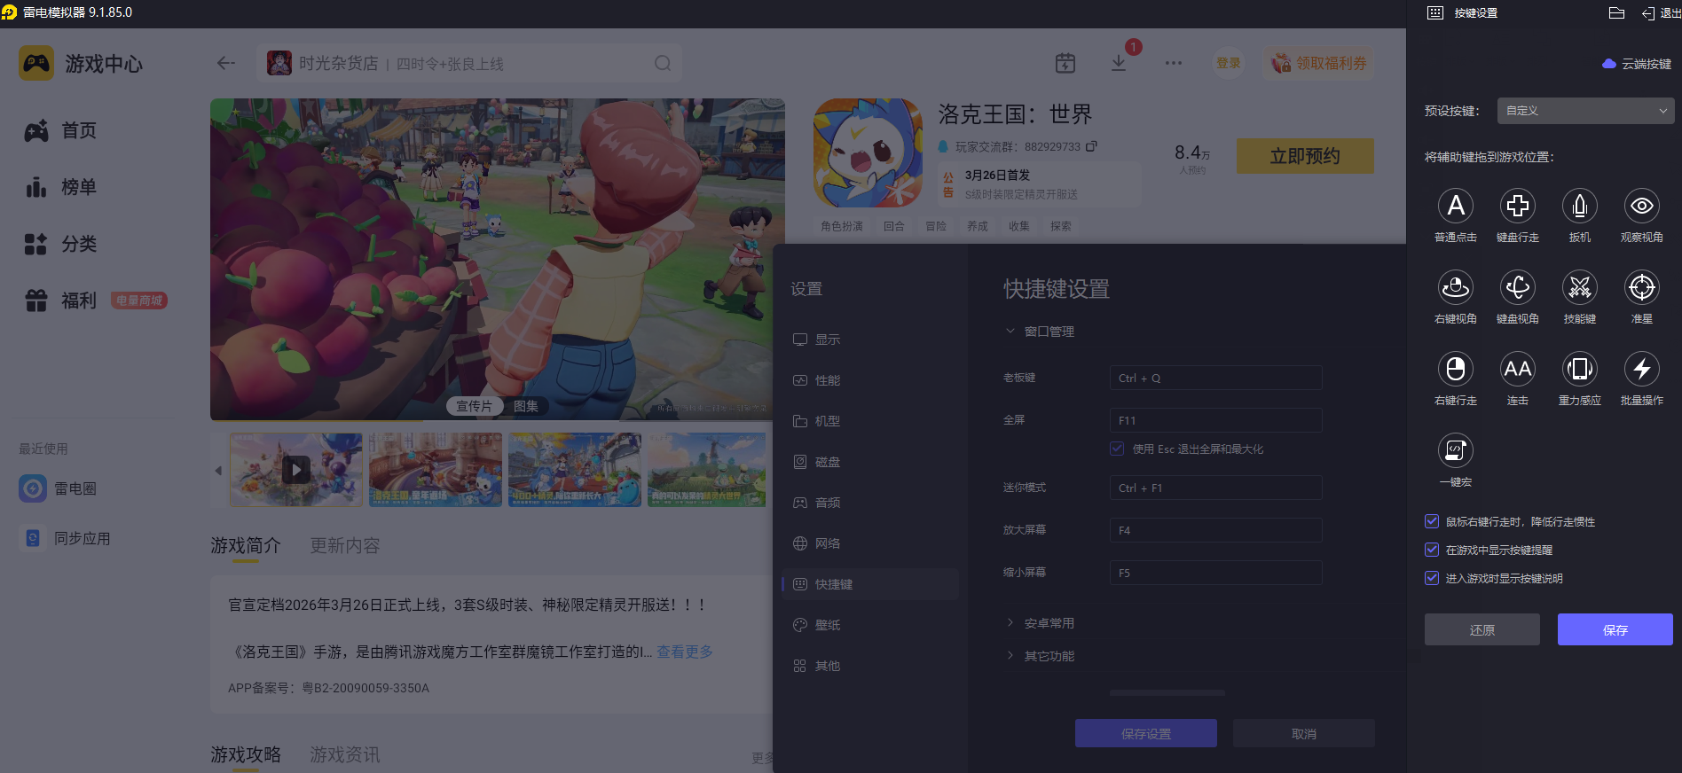Open the 云端按键 cloud keymap
The width and height of the screenshot is (1682, 773).
point(1637,64)
